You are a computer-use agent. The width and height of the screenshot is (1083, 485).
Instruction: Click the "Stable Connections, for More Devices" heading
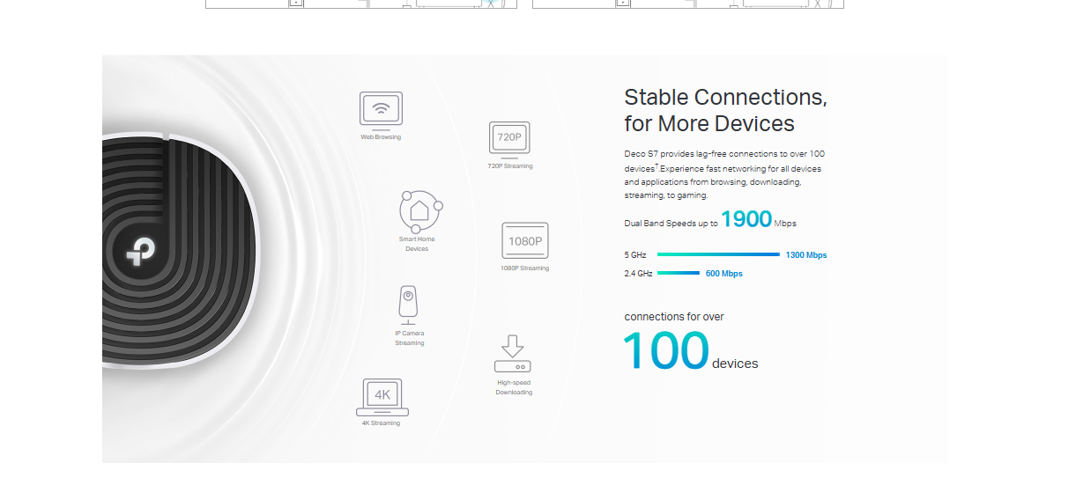pos(725,110)
